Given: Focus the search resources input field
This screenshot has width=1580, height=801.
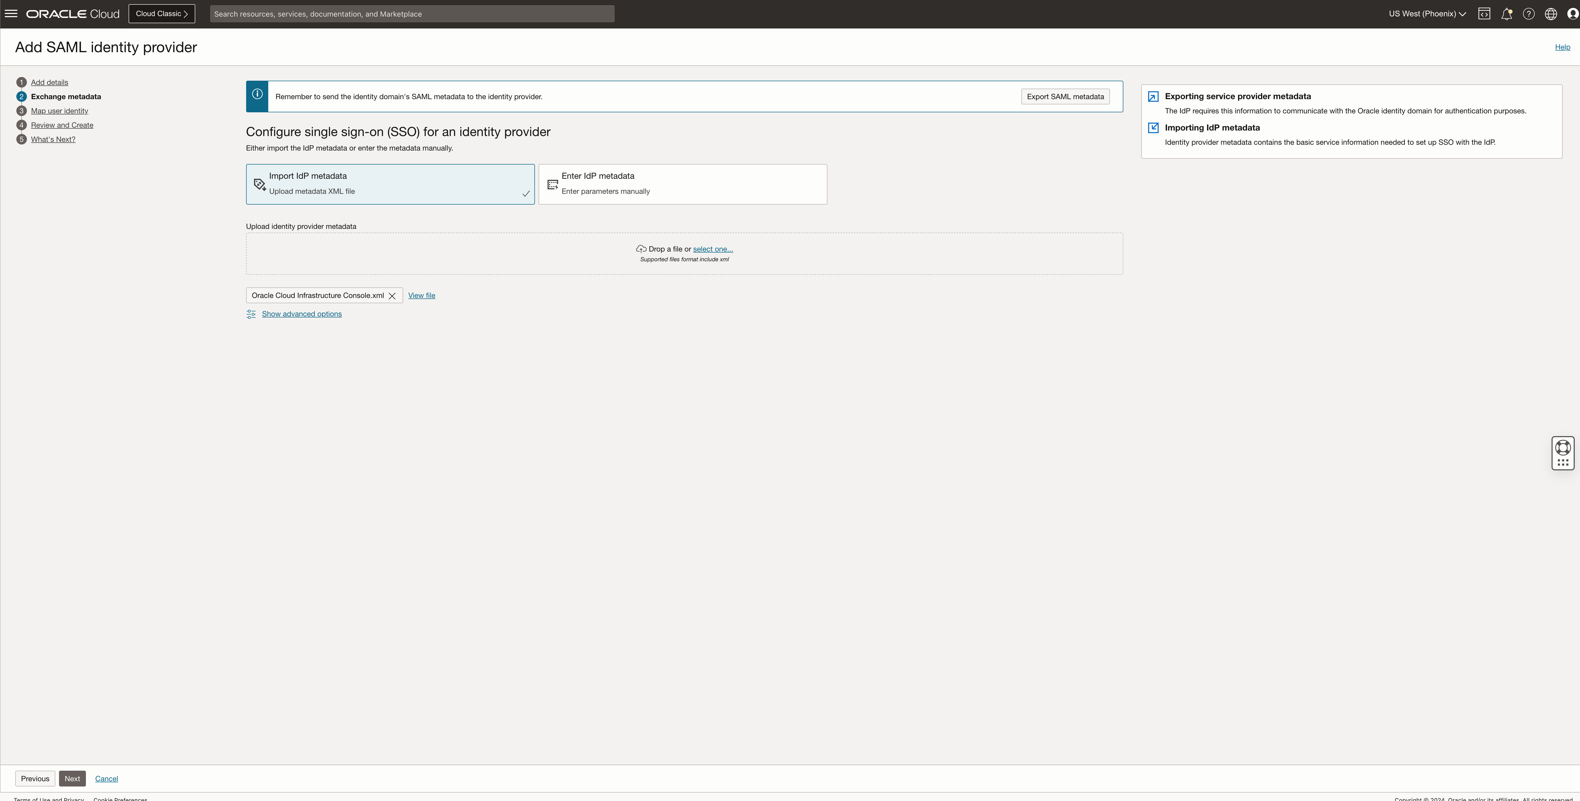Looking at the screenshot, I should click(412, 13).
